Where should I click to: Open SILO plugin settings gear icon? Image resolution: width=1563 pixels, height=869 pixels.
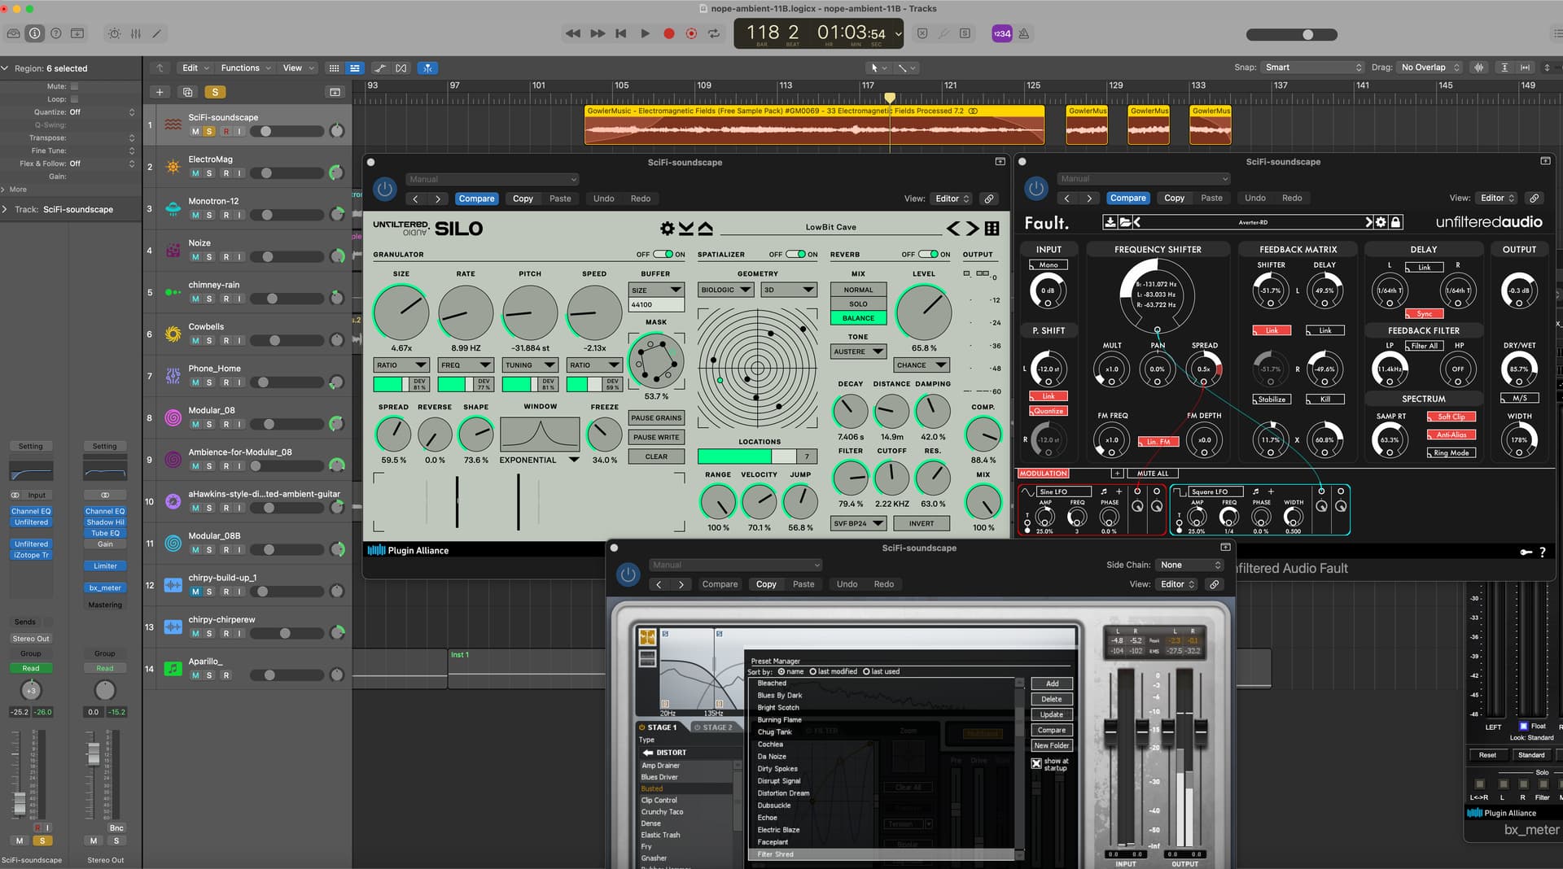click(667, 229)
